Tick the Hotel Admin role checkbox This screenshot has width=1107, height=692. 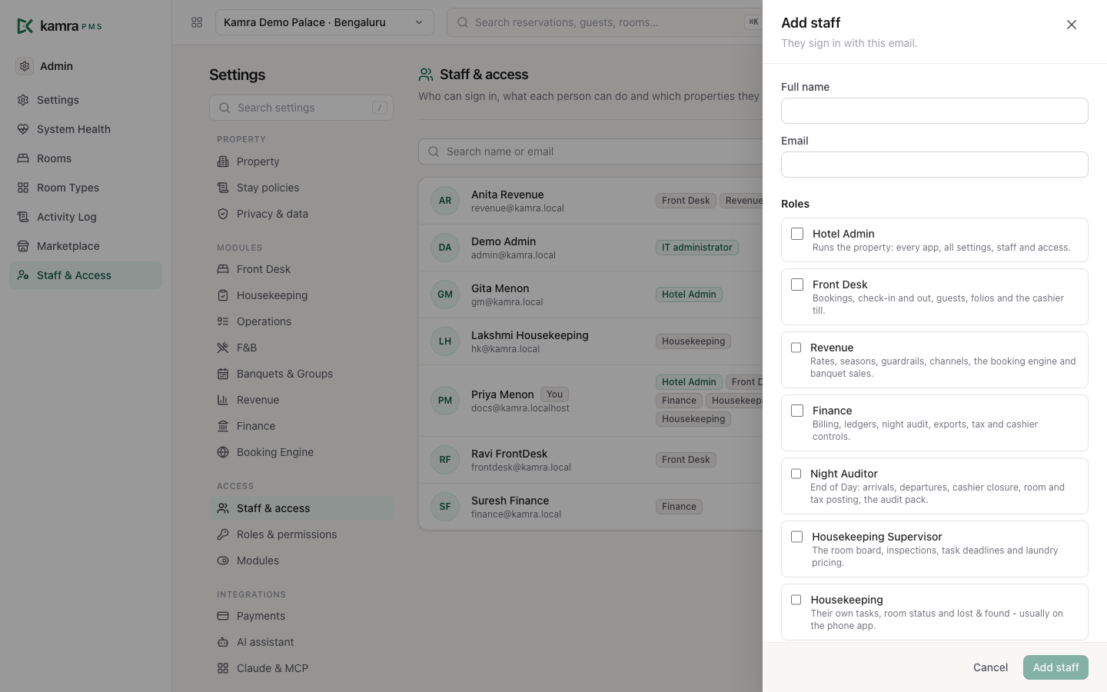797,234
